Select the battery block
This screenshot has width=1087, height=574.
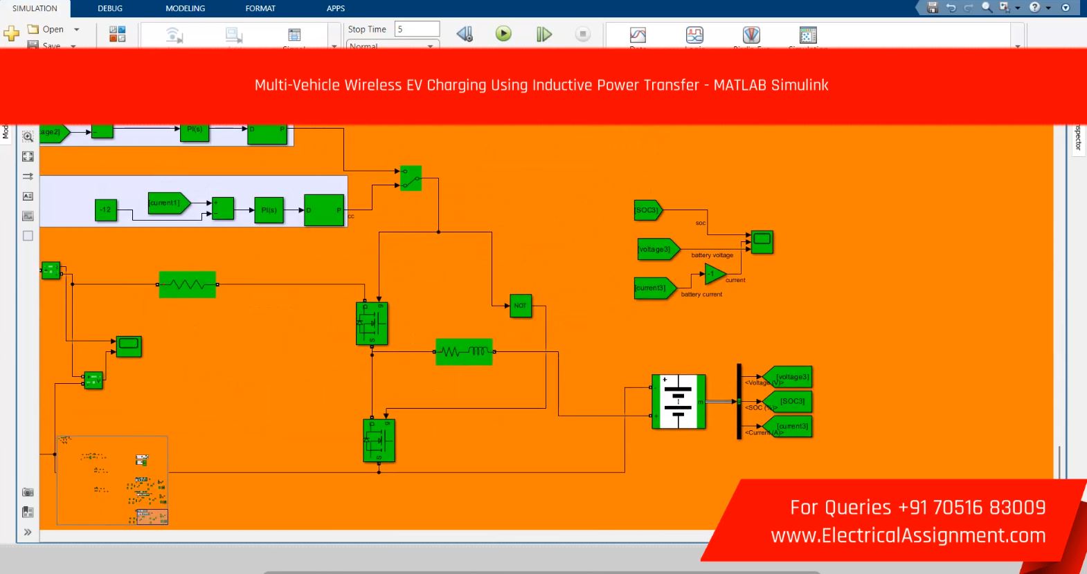(679, 401)
